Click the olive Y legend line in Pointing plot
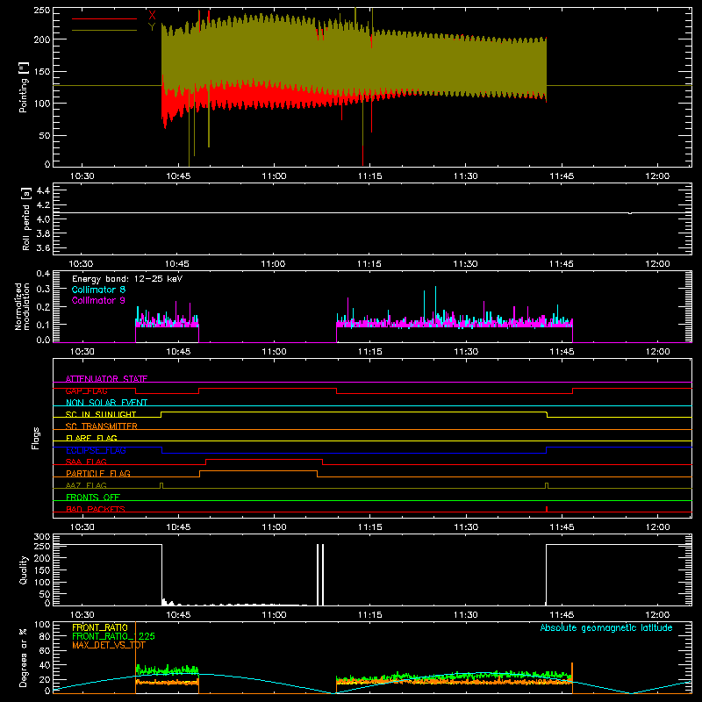 click(104, 31)
